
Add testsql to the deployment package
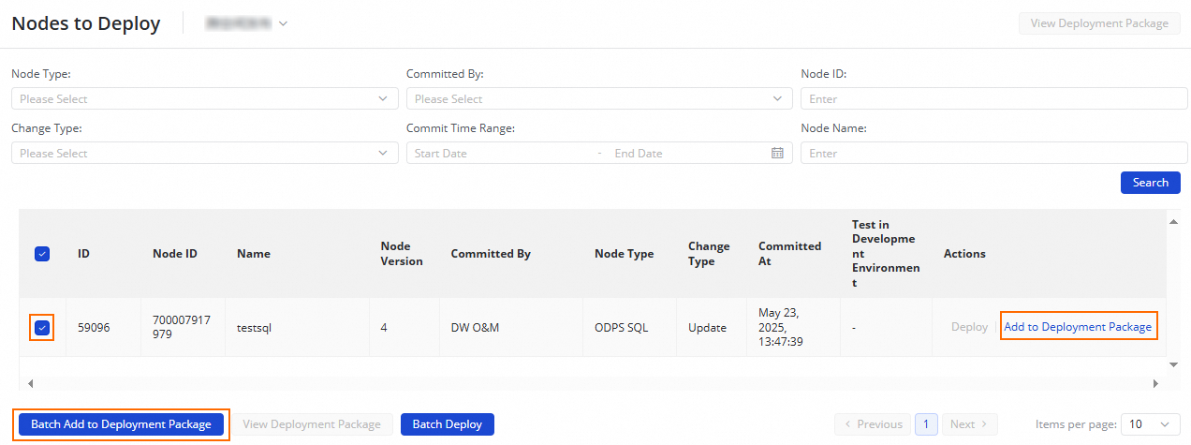point(1078,327)
